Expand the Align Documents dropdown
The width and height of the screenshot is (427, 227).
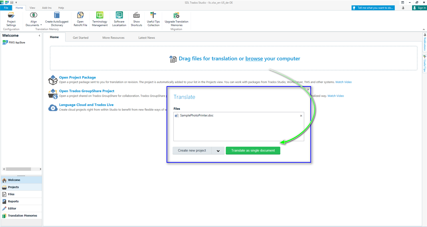[41, 25]
